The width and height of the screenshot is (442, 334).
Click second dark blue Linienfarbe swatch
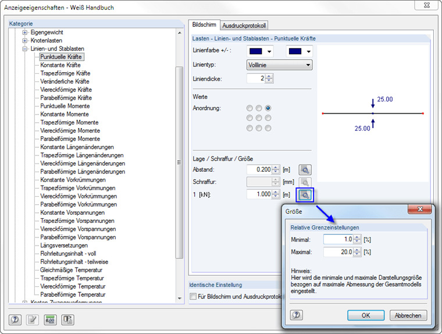pos(295,51)
